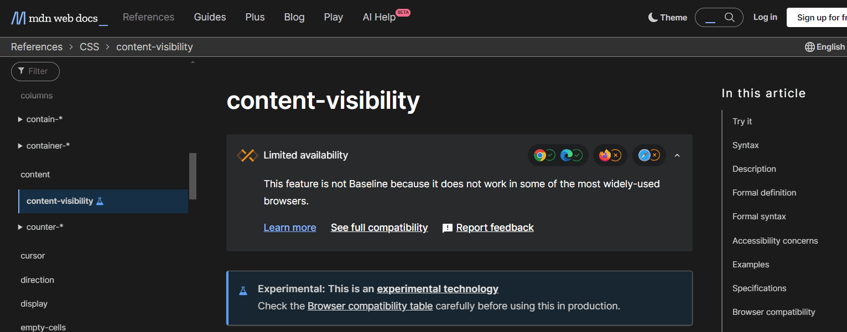Click the MDN Web Docs logo
This screenshot has height=332, width=847.
pos(59,18)
